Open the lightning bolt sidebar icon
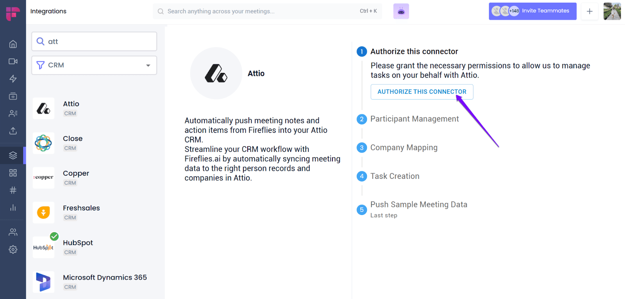The width and height of the screenshot is (625, 299). [x=13, y=79]
